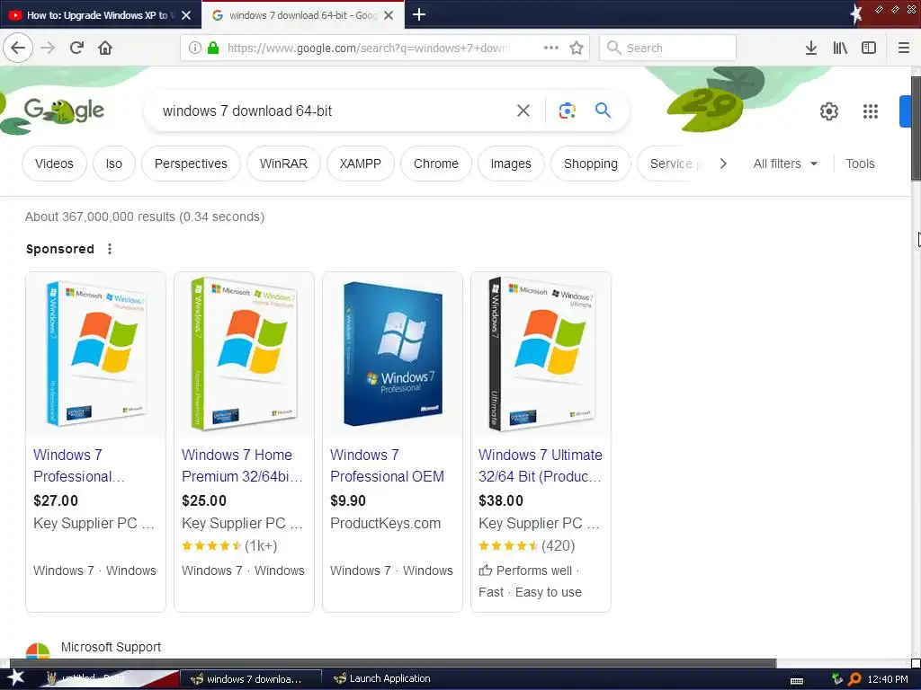921x690 pixels.
Task: Focus the Google search query field
Action: pos(335,111)
